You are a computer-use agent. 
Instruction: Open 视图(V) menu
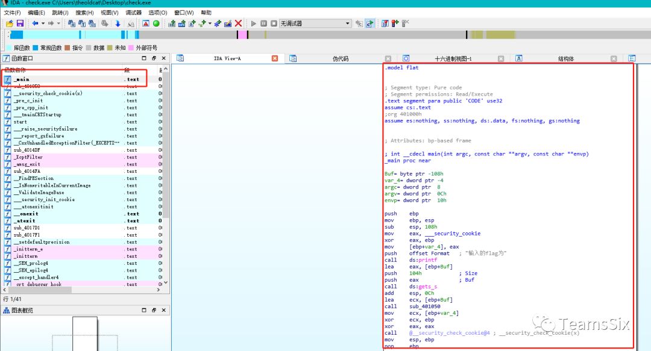109,13
